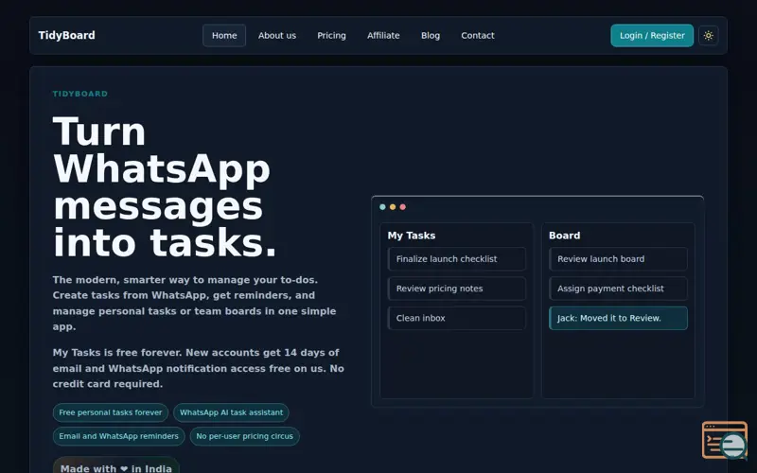Click the red dot in mock window
757x473 pixels.
tap(403, 207)
